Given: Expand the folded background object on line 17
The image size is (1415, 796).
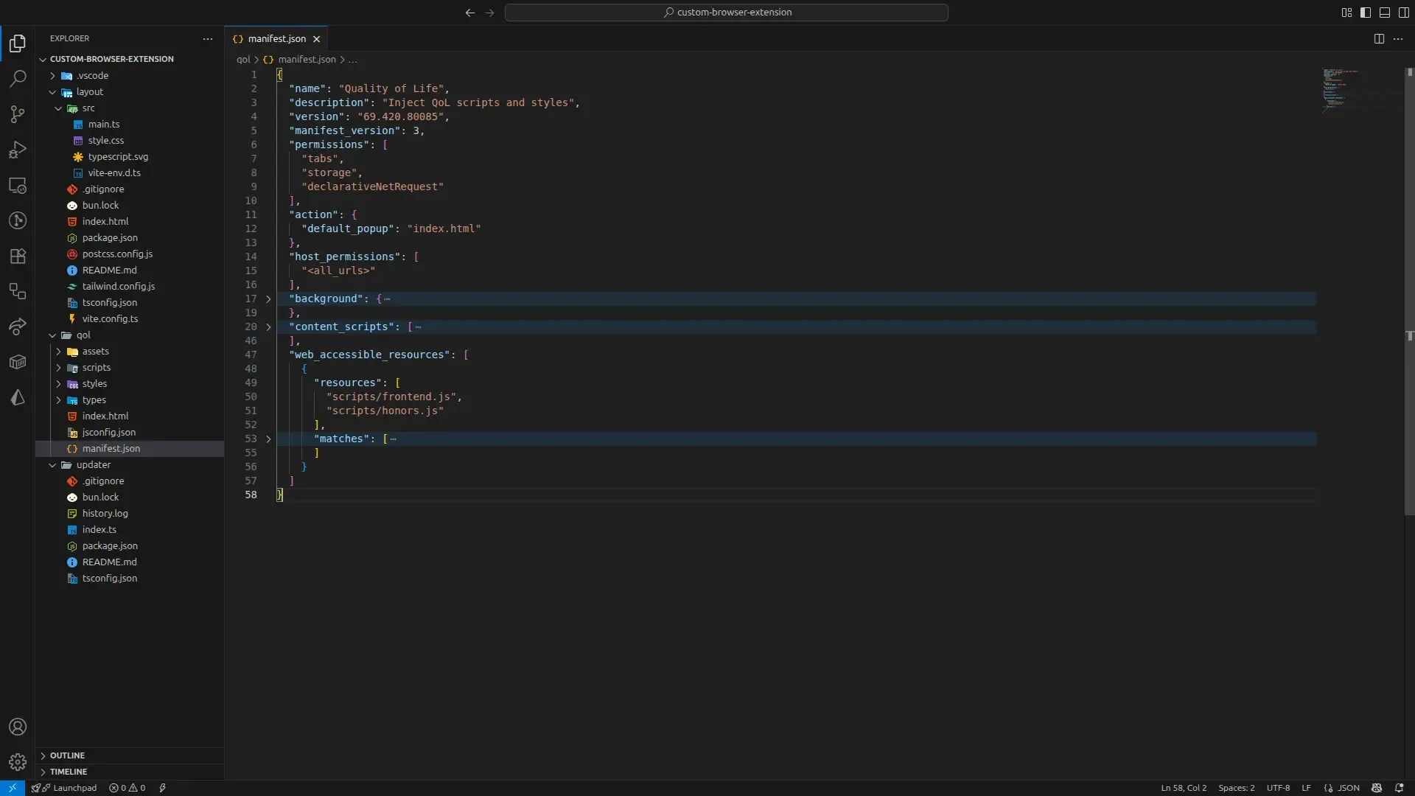Looking at the screenshot, I should [x=268, y=299].
